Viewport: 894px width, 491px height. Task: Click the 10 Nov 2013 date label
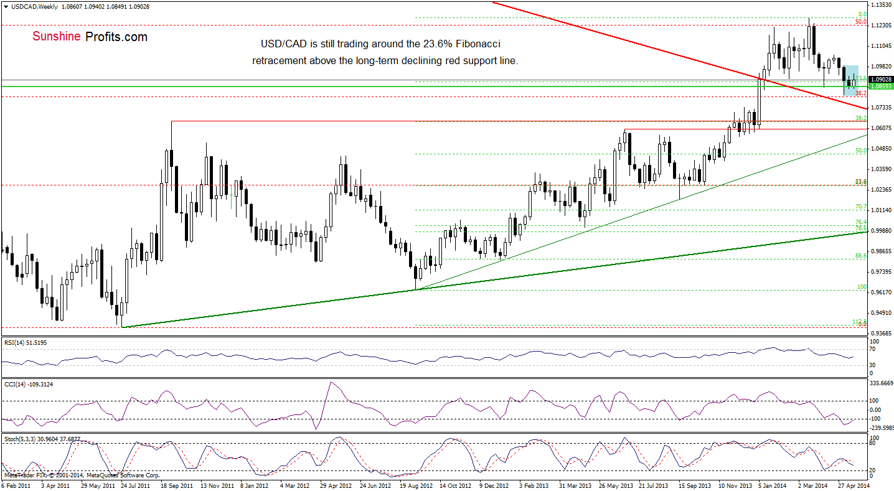pos(735,485)
